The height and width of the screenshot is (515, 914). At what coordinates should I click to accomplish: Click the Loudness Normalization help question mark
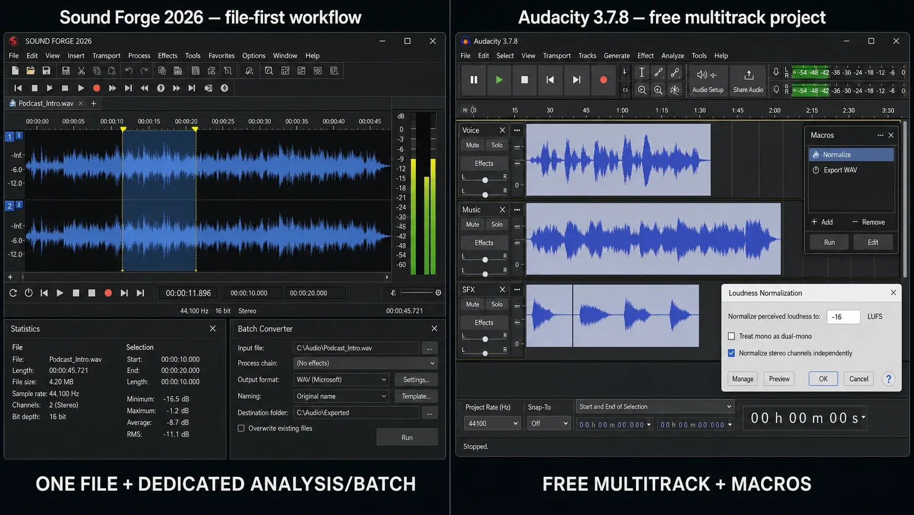[888, 379]
